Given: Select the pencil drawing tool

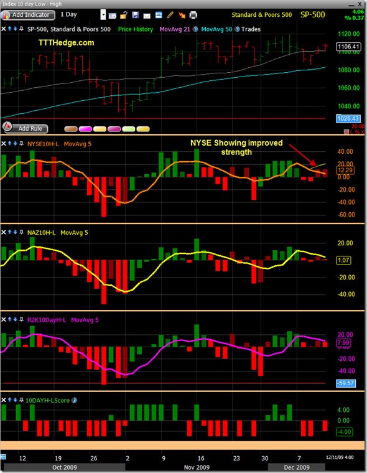Looking at the screenshot, I should [x=170, y=15].
